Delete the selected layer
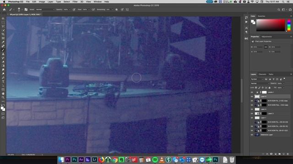This screenshot has height=164, width=293. coord(288,154)
